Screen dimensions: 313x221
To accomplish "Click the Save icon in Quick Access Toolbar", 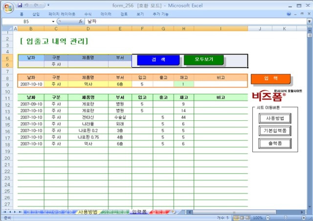I will tap(20, 5).
